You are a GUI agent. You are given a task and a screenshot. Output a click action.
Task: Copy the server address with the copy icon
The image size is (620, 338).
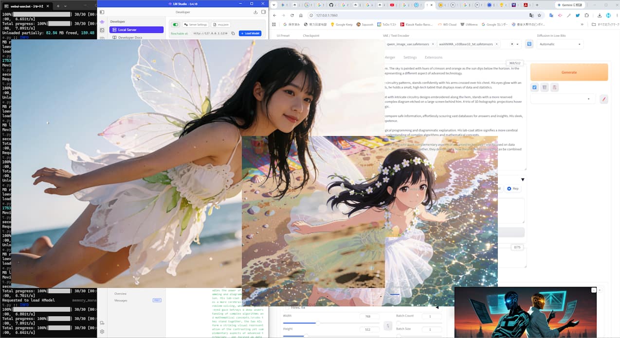pos(233,34)
